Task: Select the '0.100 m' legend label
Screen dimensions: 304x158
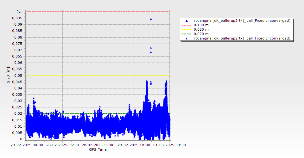Action: (x=201, y=25)
